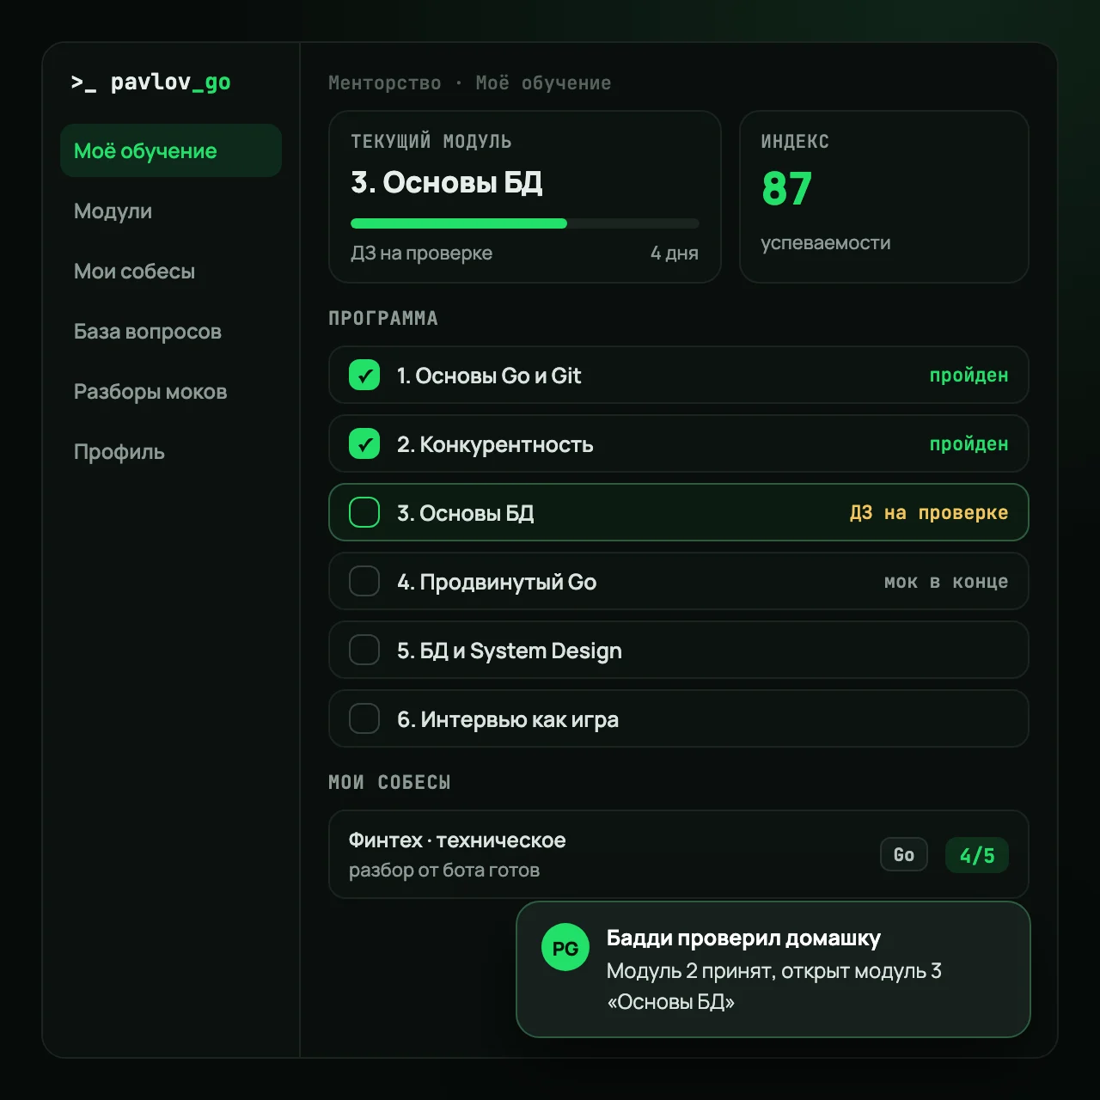Open module title 1. Основы Go и Git
The width and height of the screenshot is (1100, 1100).
click(489, 376)
